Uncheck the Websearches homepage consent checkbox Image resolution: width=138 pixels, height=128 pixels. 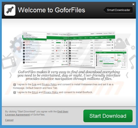15,85
